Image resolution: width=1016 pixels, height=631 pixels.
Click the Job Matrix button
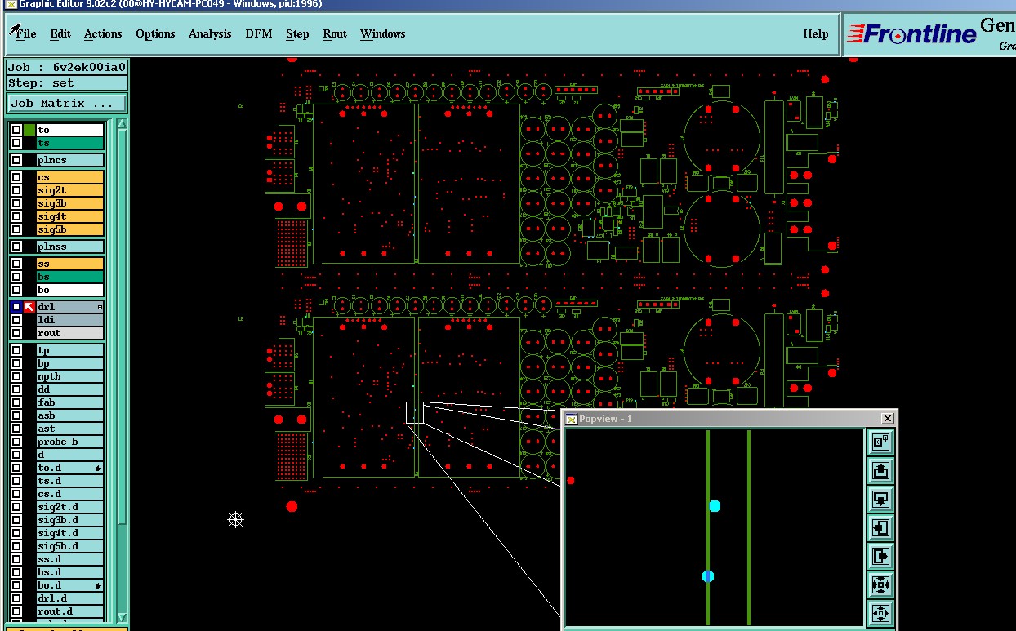coord(67,104)
